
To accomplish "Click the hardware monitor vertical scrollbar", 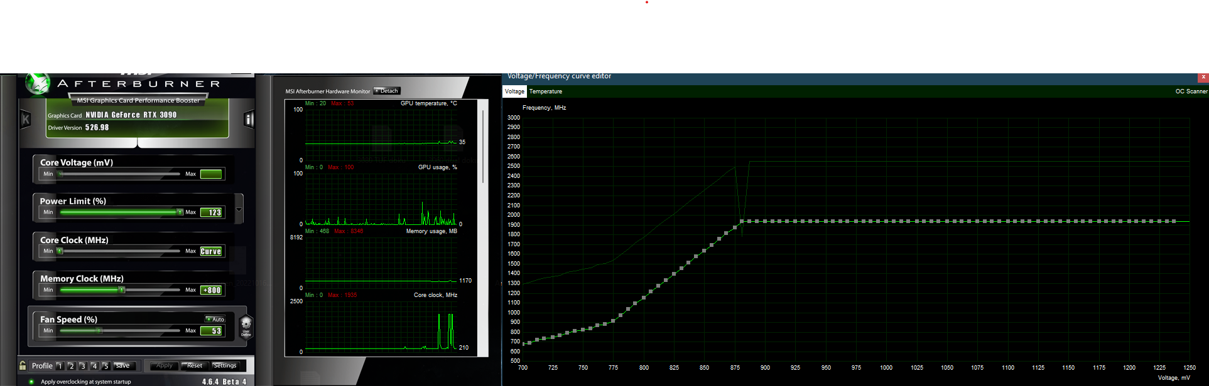I will [483, 147].
